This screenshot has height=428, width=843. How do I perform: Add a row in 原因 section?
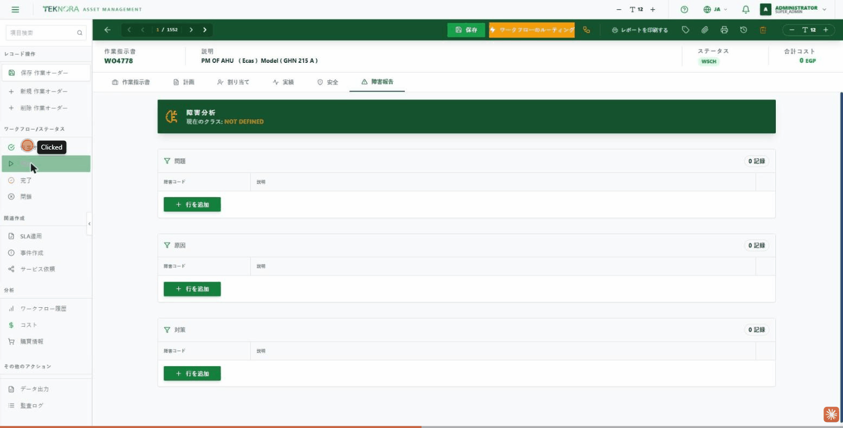click(x=192, y=289)
